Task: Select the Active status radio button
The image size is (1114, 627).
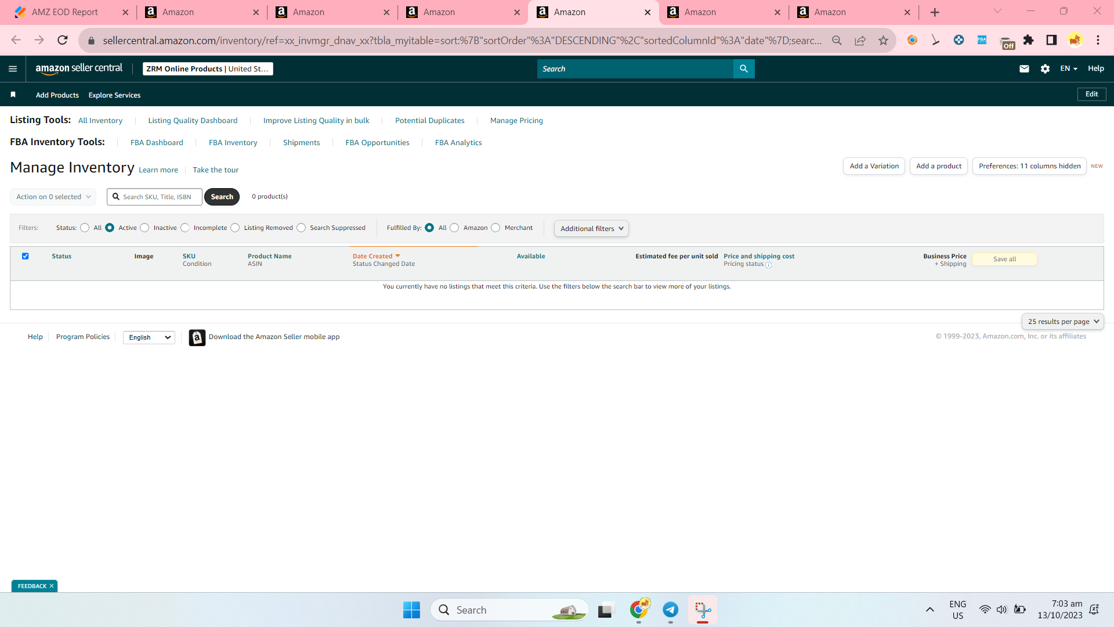Action: (110, 228)
